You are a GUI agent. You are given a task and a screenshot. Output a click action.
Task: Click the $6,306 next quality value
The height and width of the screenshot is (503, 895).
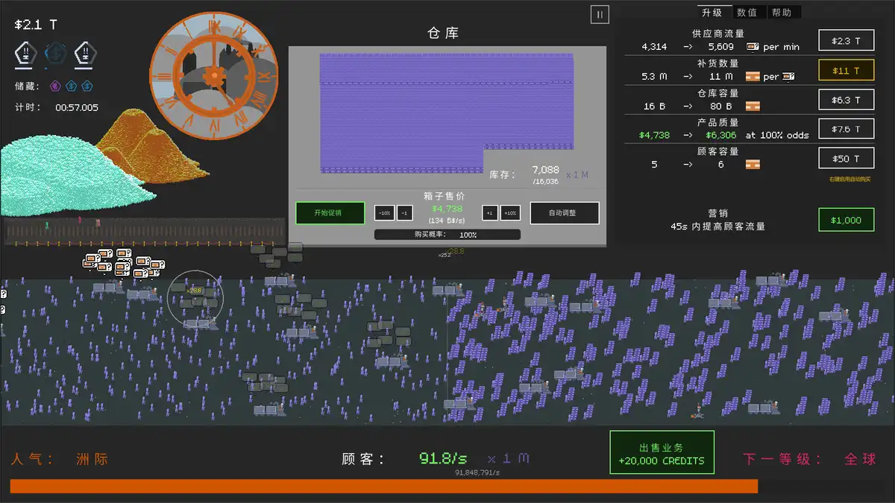[x=720, y=135]
